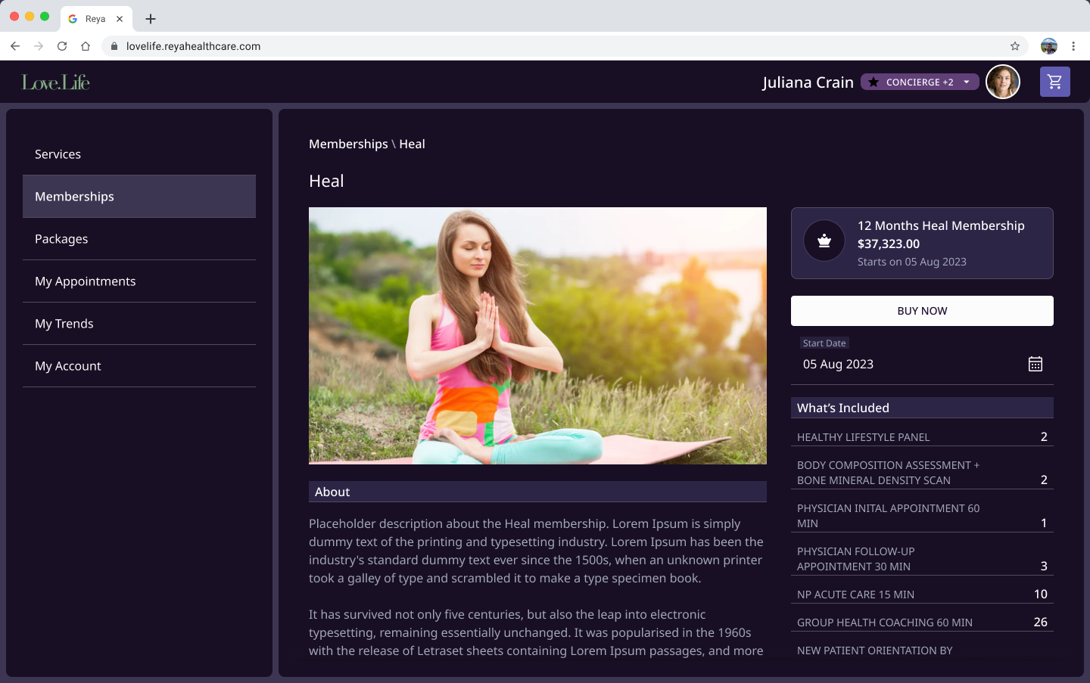Open the Start Date calendar picker
This screenshot has height=683, width=1090.
(1035, 364)
